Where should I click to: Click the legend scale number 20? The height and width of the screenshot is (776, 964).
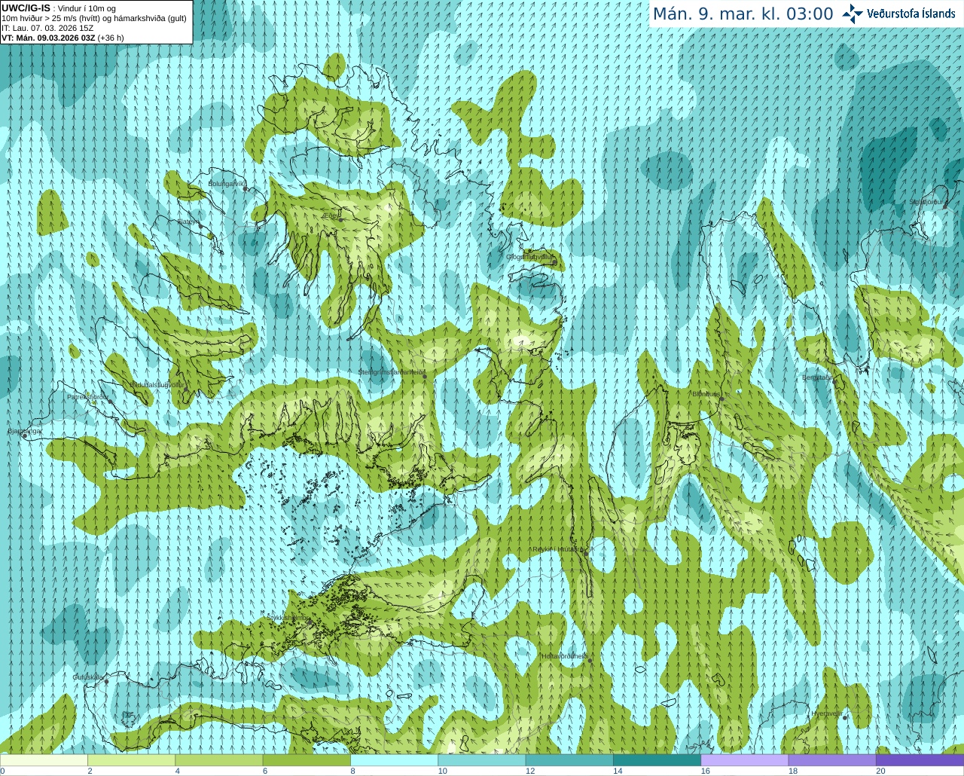(880, 771)
